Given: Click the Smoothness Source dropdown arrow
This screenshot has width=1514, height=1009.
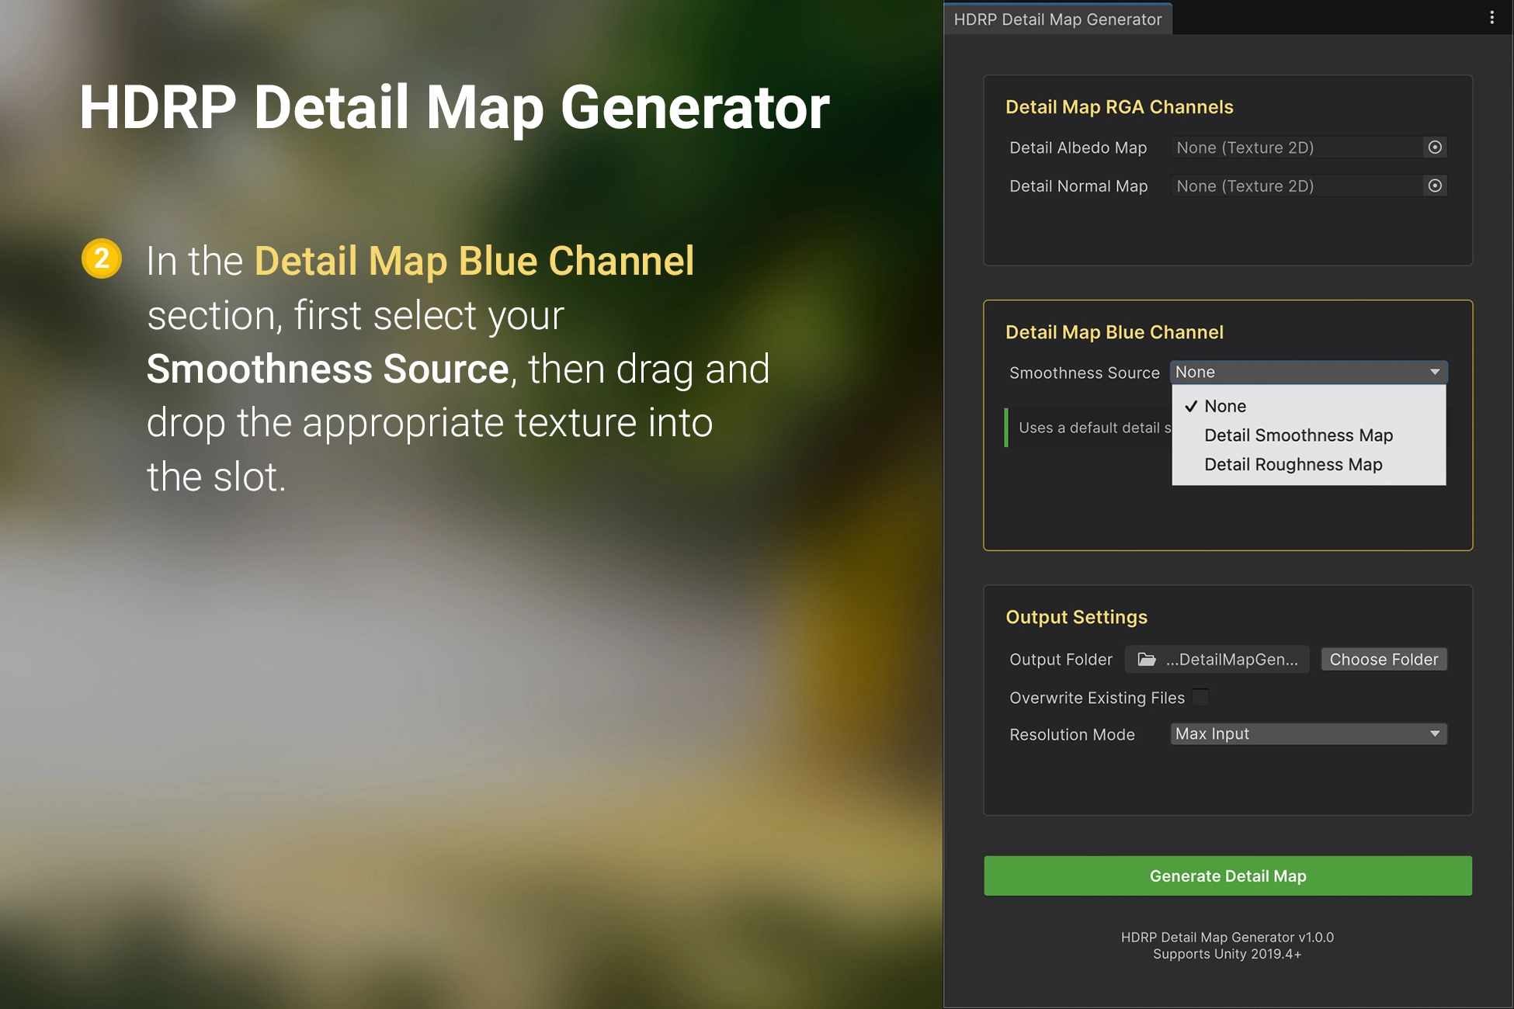Looking at the screenshot, I should pyautogui.click(x=1434, y=373).
